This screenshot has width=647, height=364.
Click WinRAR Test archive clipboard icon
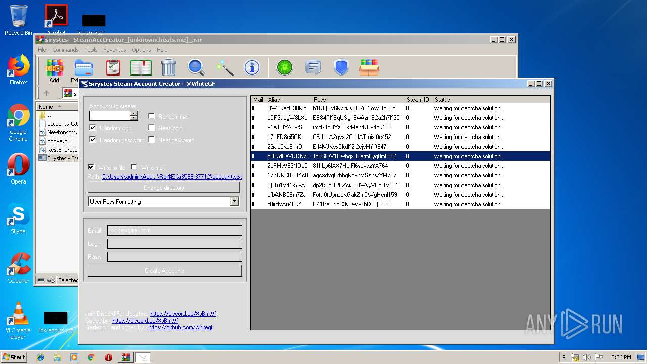113,68
